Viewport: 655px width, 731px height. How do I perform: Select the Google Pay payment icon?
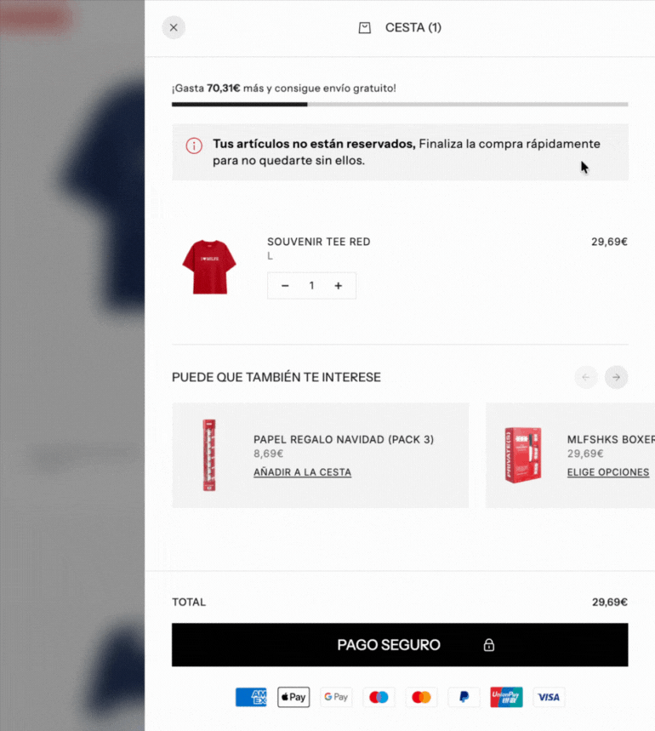(x=336, y=697)
